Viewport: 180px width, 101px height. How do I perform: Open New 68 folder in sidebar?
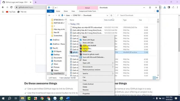click(x=56, y=33)
